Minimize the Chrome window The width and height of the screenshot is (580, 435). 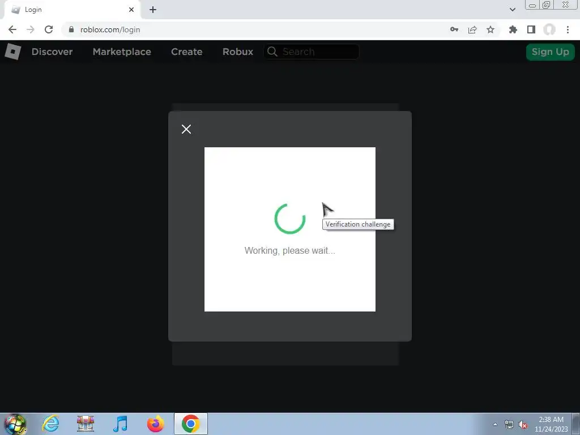tap(532, 5)
